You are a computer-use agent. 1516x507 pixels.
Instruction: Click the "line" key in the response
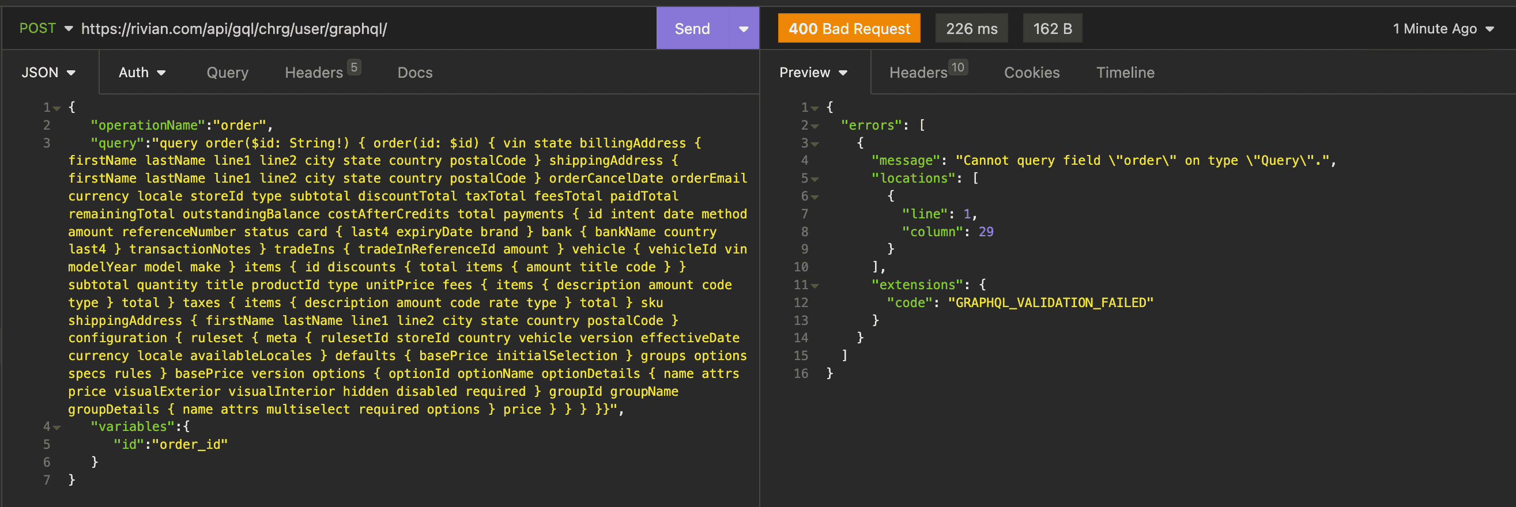pyautogui.click(x=925, y=214)
